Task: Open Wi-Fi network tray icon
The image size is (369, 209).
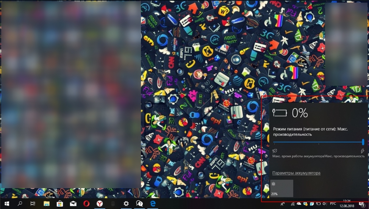Action: click(x=293, y=204)
